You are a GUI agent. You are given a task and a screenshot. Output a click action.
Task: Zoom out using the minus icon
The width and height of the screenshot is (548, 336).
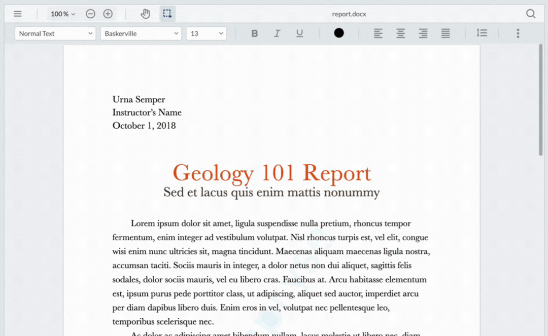click(x=90, y=14)
